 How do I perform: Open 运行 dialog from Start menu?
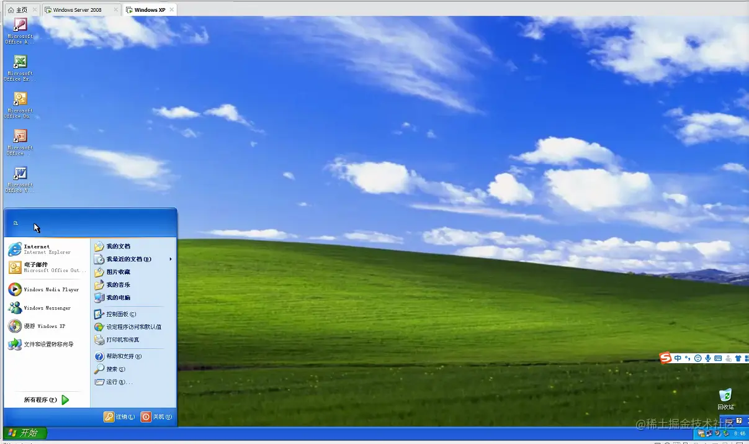click(133, 382)
